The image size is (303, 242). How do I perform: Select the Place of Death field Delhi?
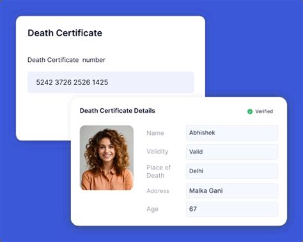[x=232, y=171]
